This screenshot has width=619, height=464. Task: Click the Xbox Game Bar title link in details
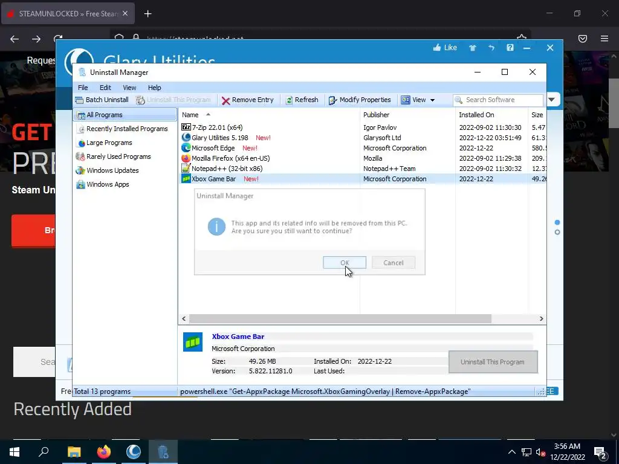click(x=238, y=337)
